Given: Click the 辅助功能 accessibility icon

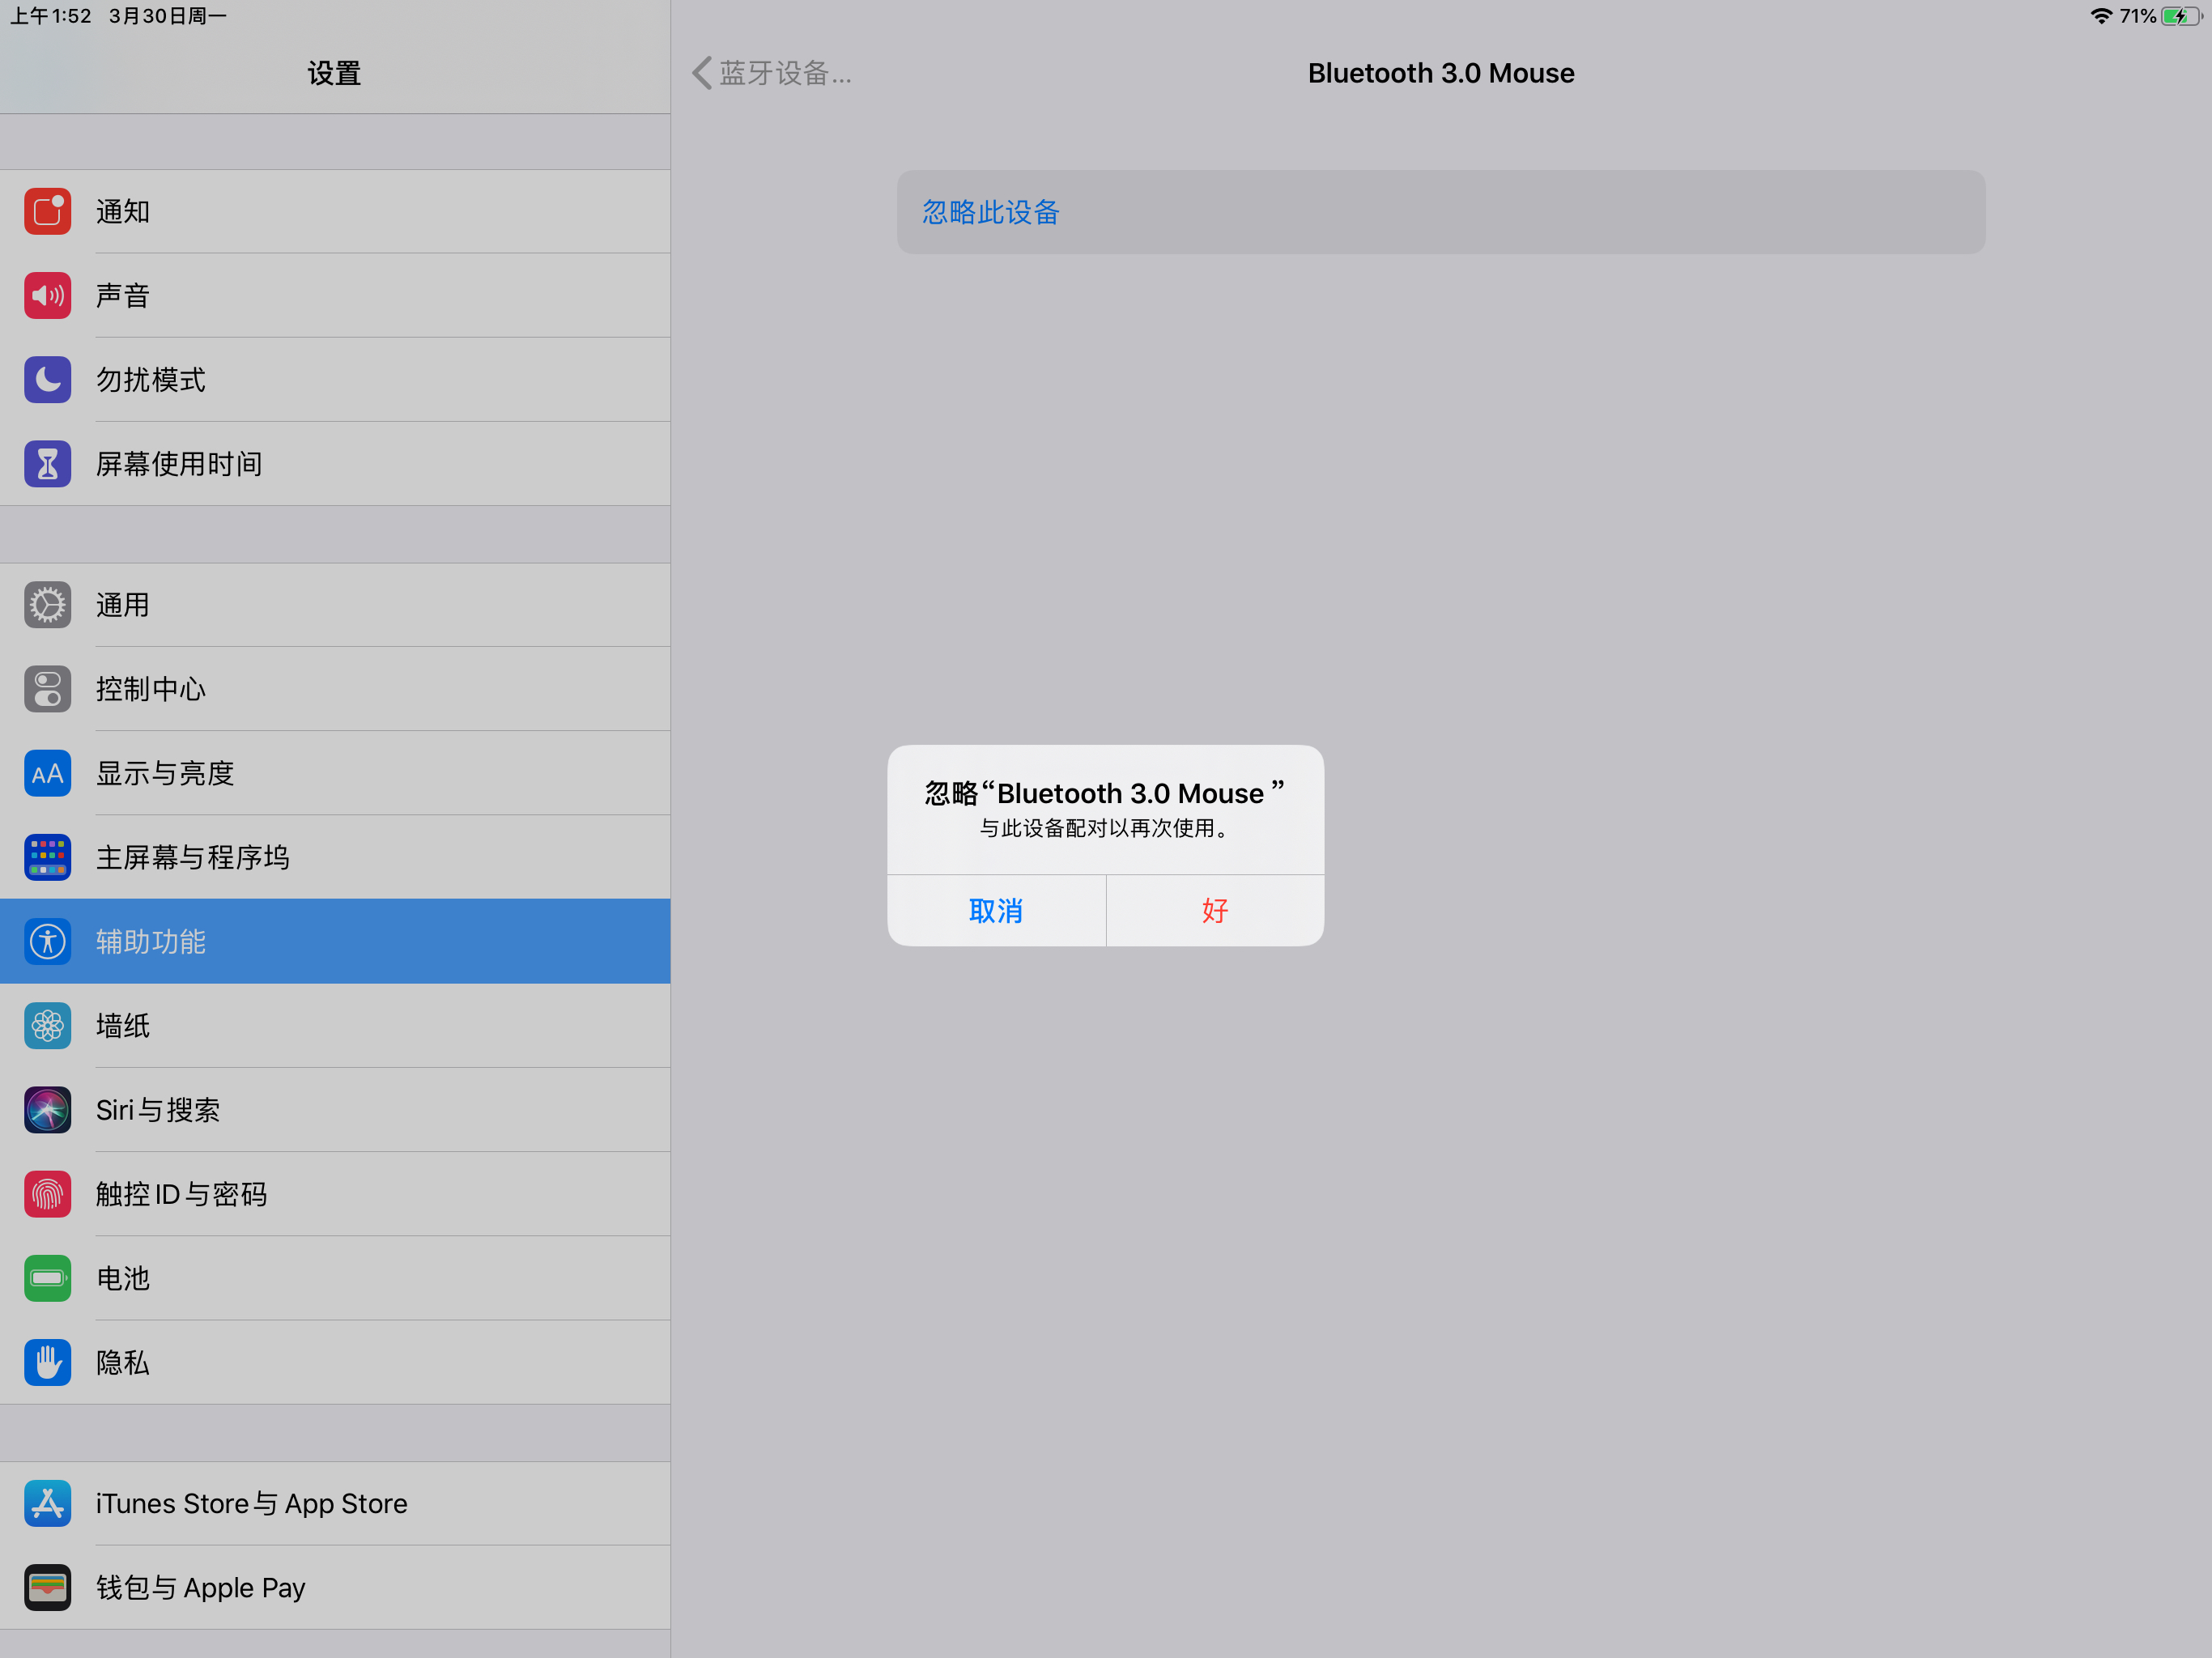Looking at the screenshot, I should pyautogui.click(x=47, y=941).
